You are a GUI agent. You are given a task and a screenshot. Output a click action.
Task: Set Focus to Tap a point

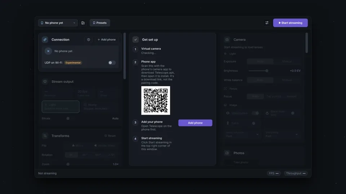[274, 96]
